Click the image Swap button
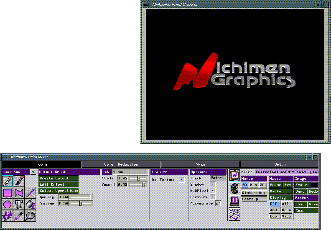 tap(306, 211)
